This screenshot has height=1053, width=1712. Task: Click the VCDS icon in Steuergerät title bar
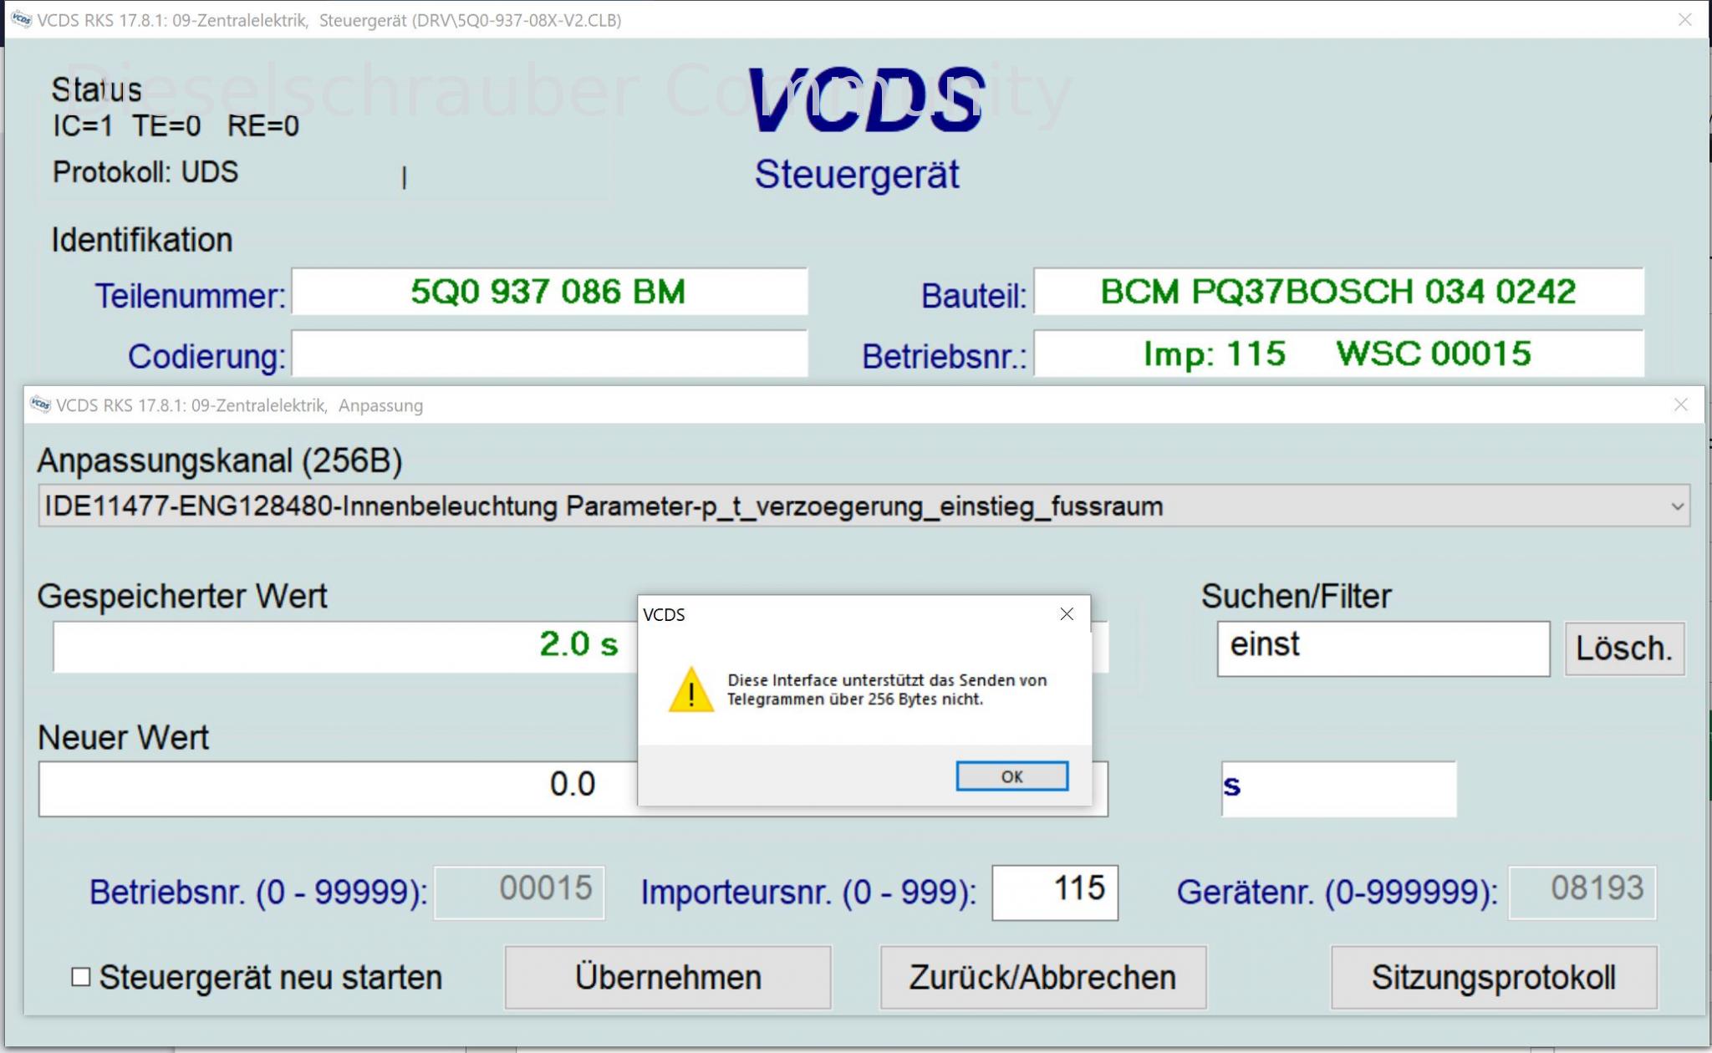coord(21,20)
